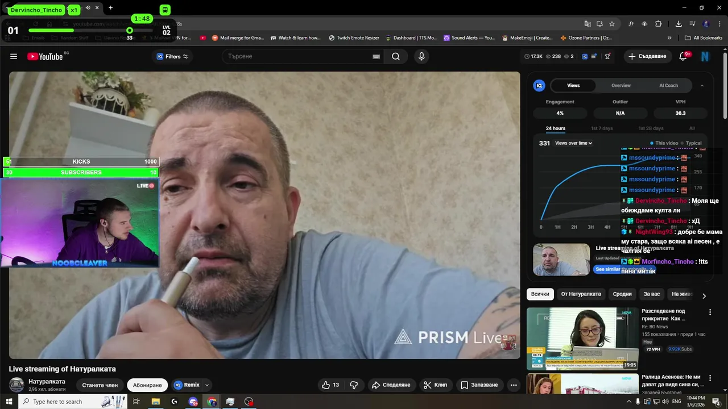Open the Разследване под прикритие video thumbnail

(582, 339)
